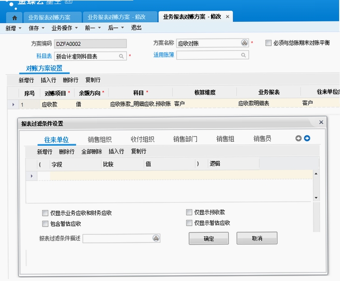
Task: Enable 必须与总账期末对账平衡 checkbox
Action: click(x=269, y=43)
